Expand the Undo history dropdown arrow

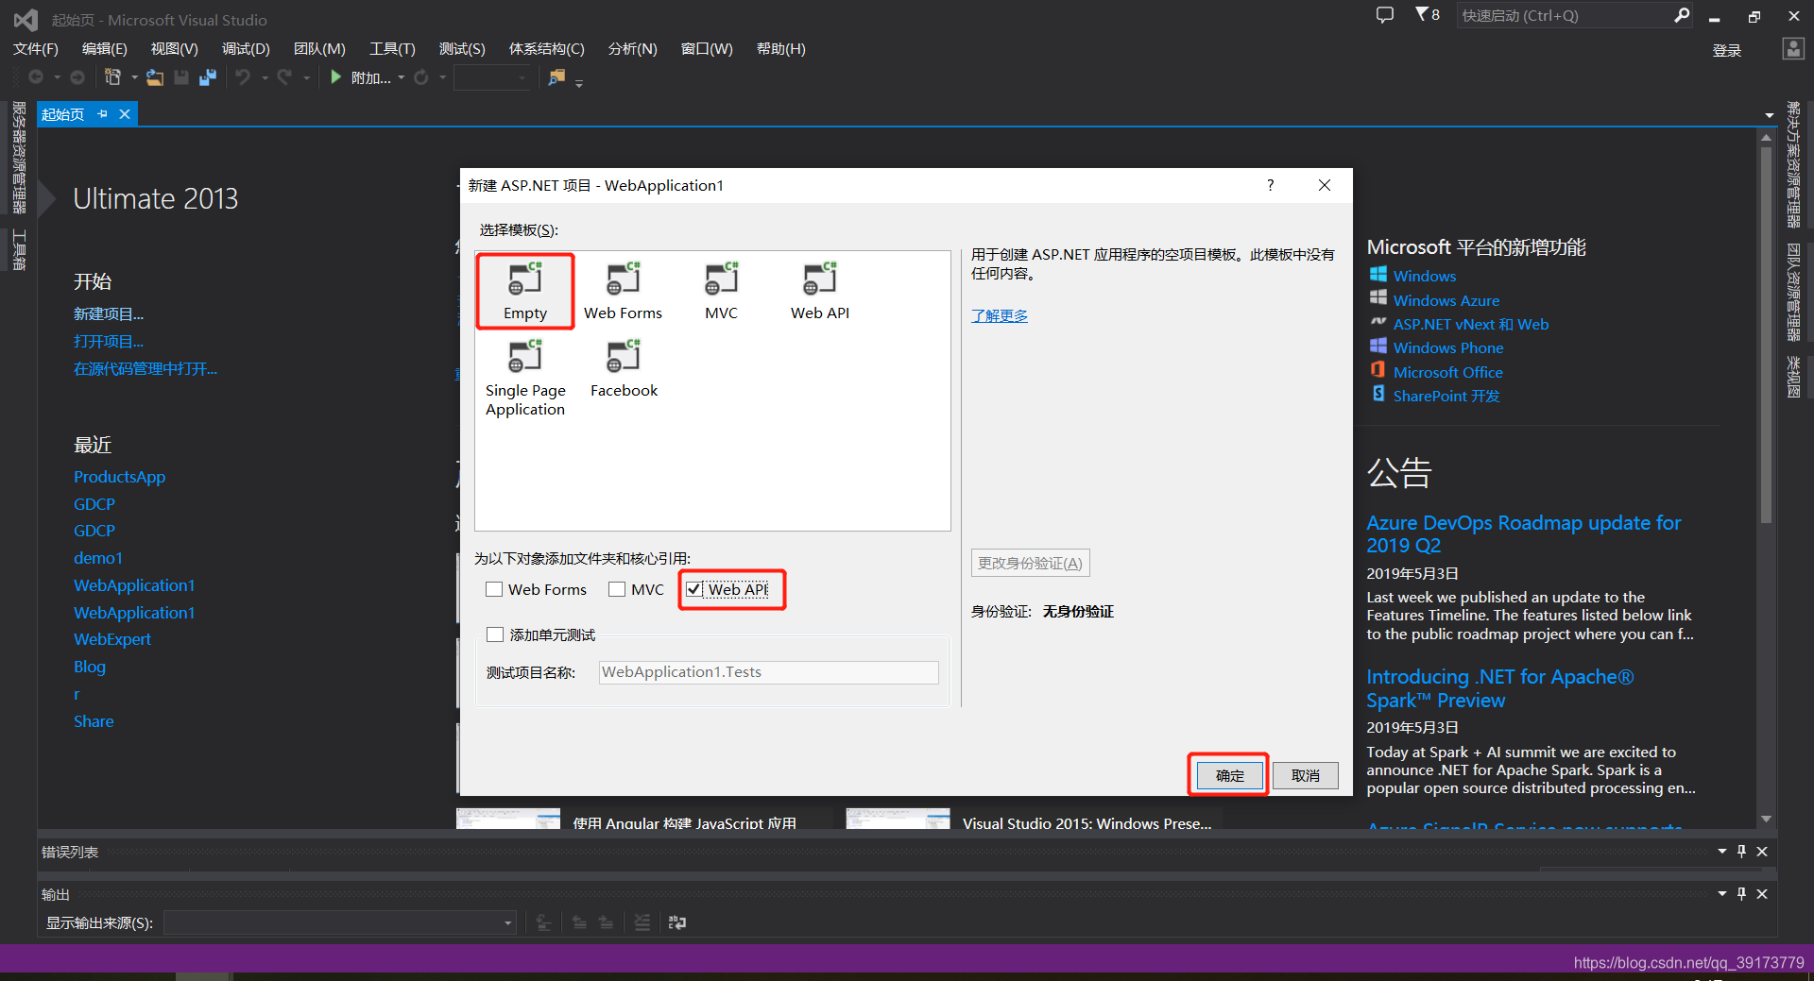(265, 77)
